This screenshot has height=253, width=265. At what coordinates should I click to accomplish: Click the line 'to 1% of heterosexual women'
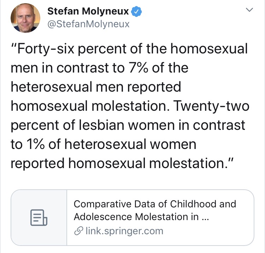[104, 144]
